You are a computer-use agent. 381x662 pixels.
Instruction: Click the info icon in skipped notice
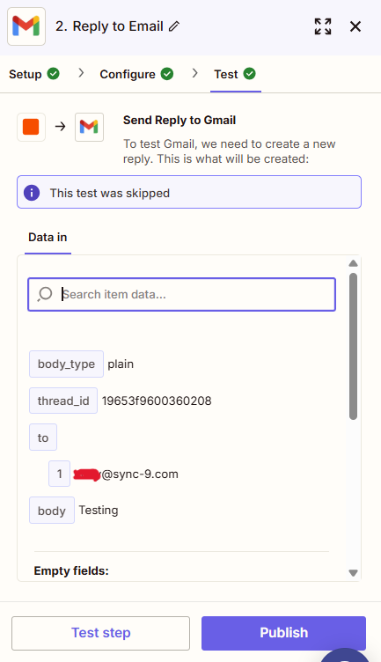click(x=32, y=193)
